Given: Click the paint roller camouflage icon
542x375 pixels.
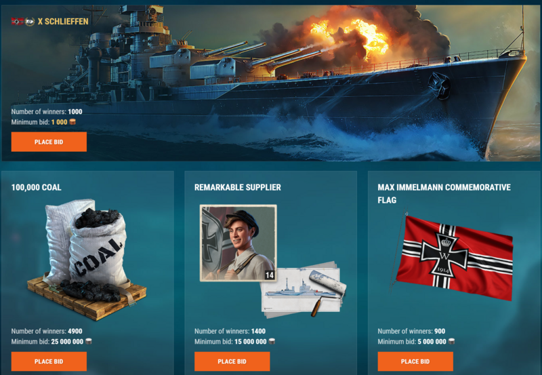Looking at the screenshot, I should (x=328, y=292).
